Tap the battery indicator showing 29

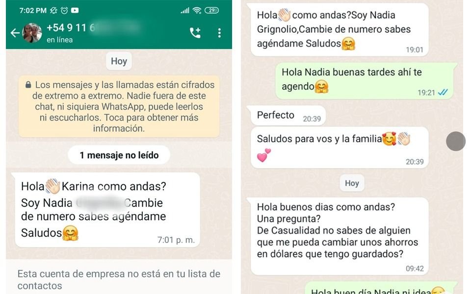(x=212, y=10)
